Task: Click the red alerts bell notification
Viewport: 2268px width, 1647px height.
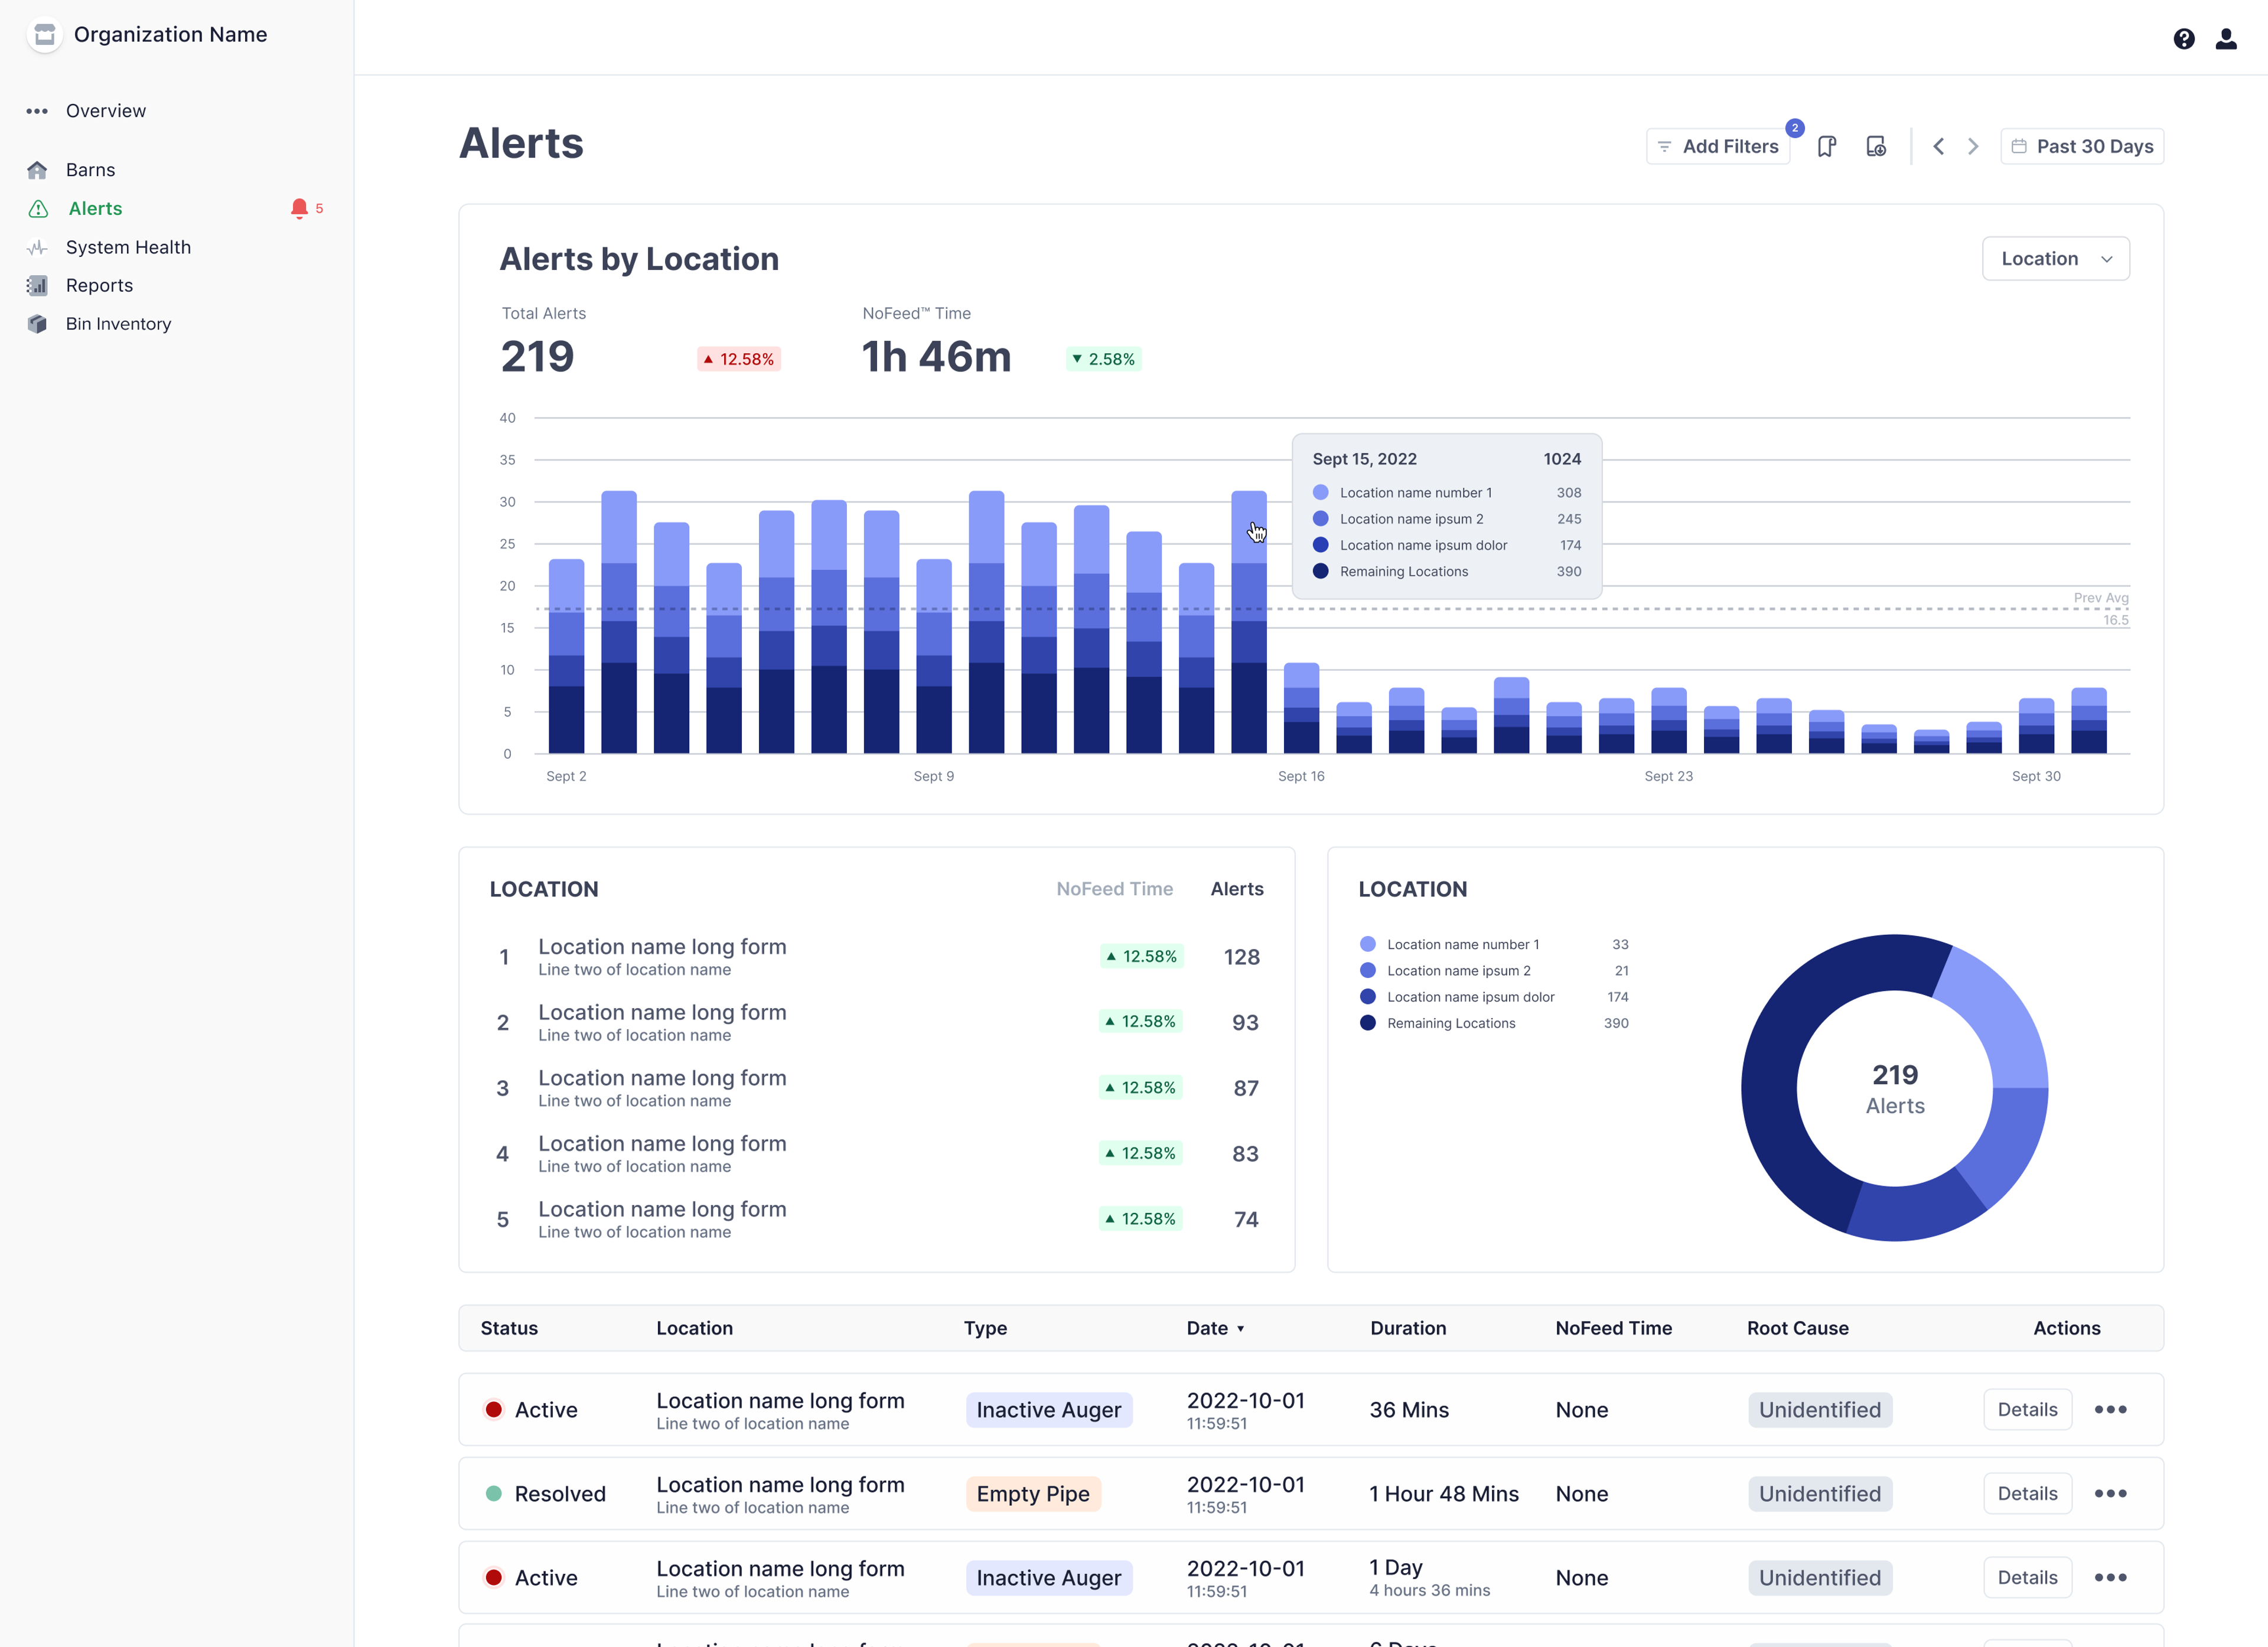Action: click(x=299, y=208)
